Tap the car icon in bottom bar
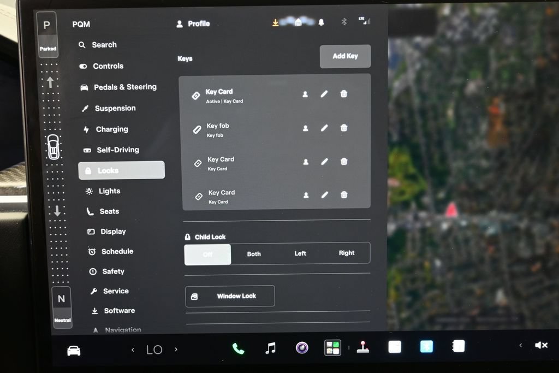Viewport: 559px width, 373px height. [74, 351]
